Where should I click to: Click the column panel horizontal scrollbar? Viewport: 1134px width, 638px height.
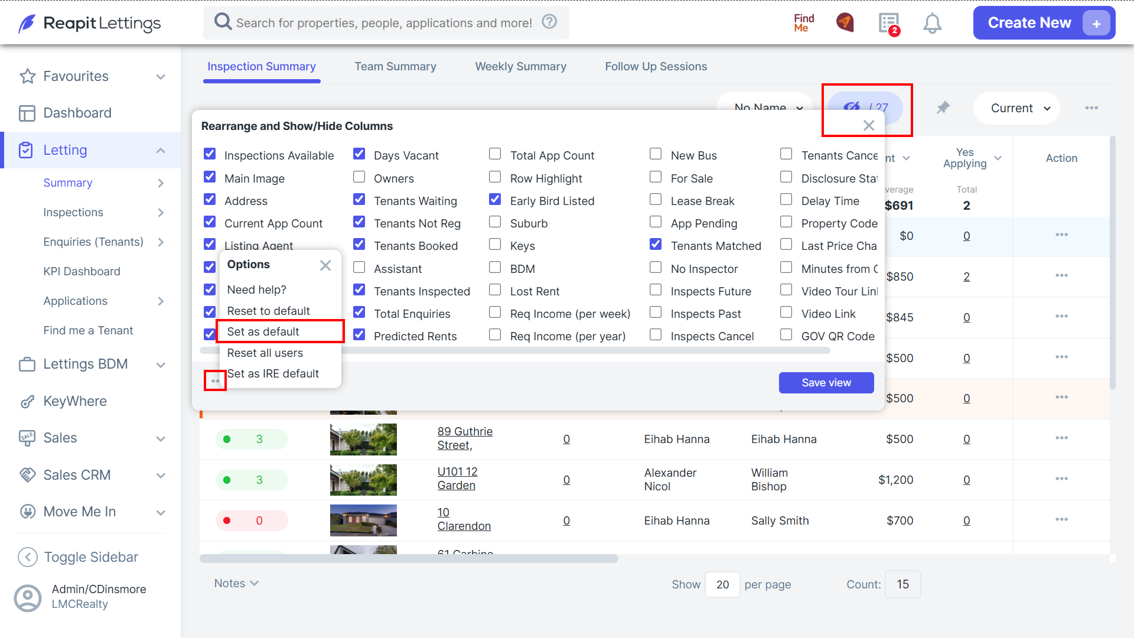tap(515, 350)
